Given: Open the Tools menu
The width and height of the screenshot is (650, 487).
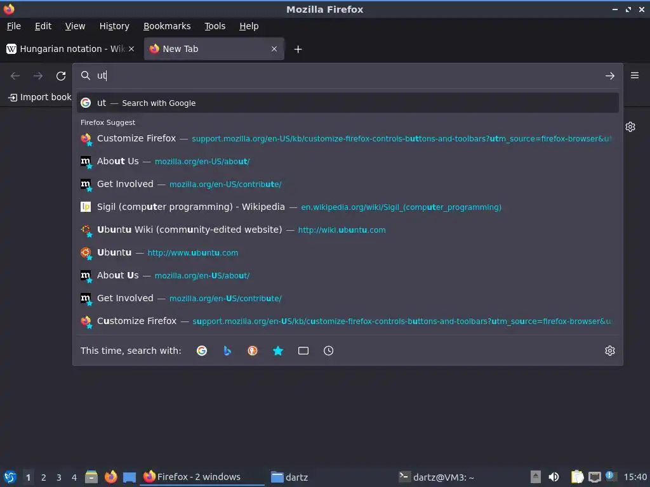Looking at the screenshot, I should click(215, 26).
